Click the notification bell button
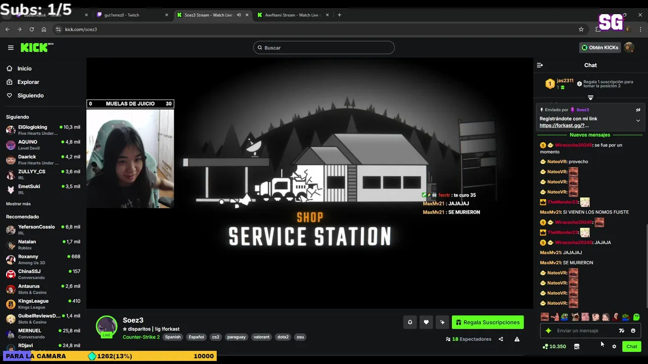Viewport: 648px width, 364px height. coord(410,323)
